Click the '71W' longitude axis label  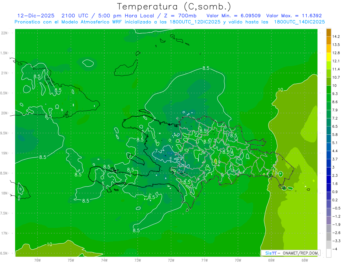205,260
